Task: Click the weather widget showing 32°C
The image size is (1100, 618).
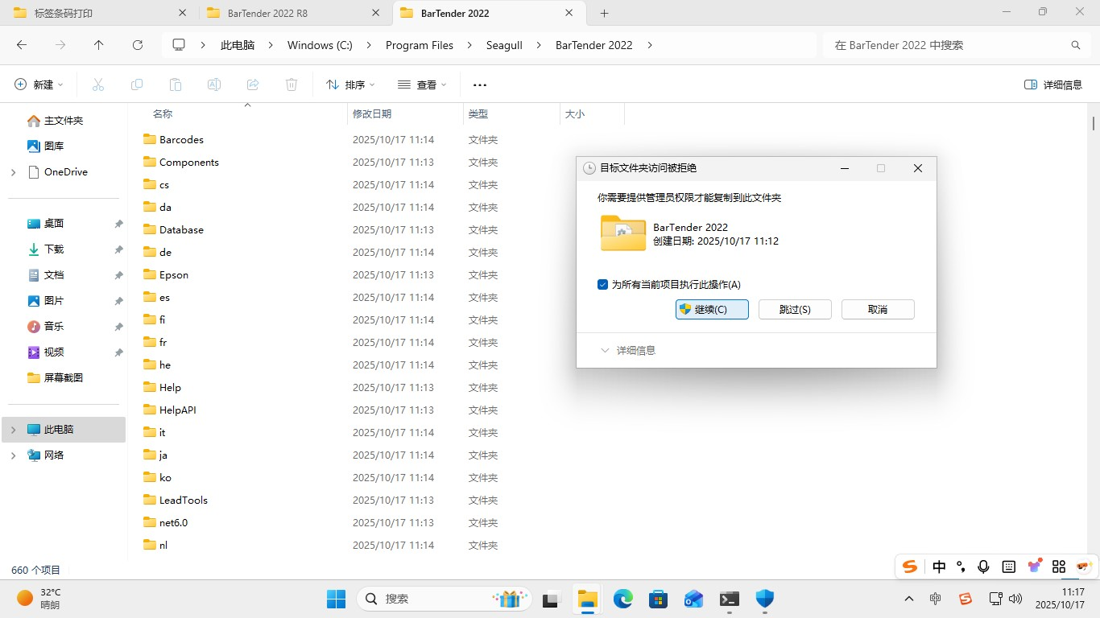Action: pos(39,599)
